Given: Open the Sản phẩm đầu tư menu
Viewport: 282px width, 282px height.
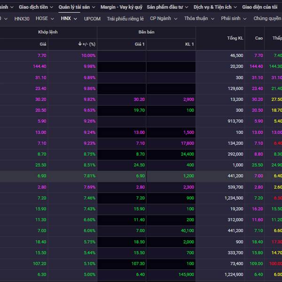Looking at the screenshot, I should tap(167, 7).
